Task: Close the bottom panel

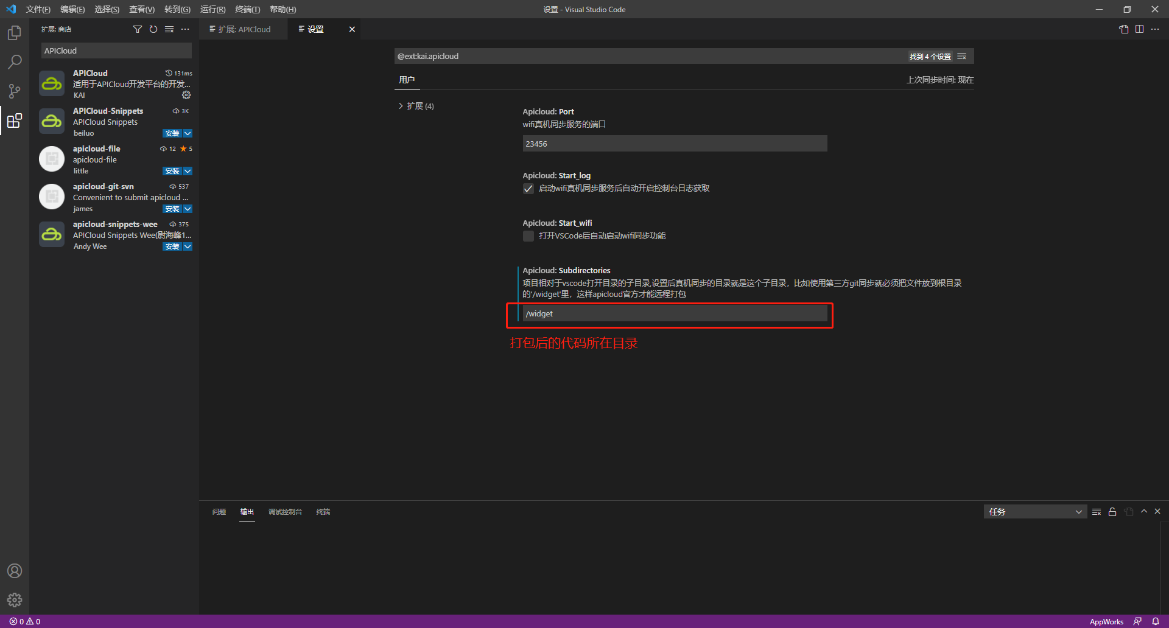Action: click(x=1157, y=512)
